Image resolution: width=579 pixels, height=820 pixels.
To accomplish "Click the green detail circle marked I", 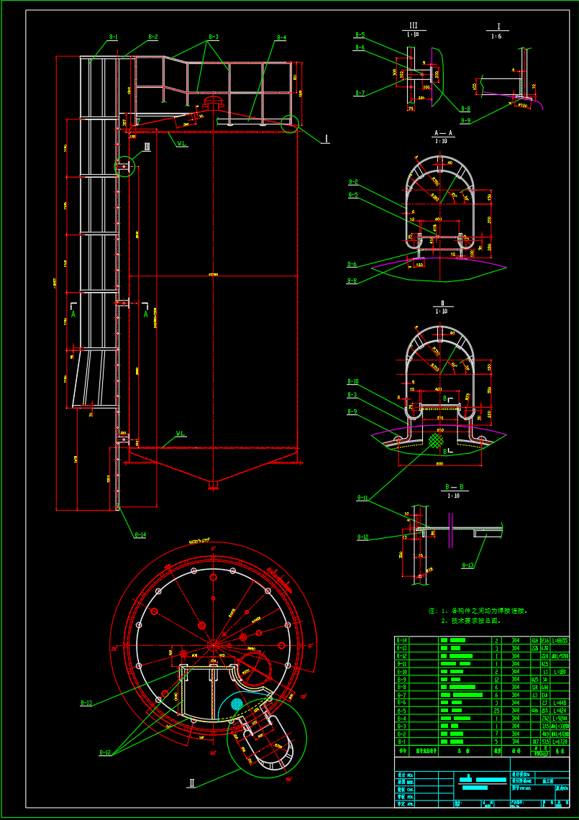I will 290,124.
